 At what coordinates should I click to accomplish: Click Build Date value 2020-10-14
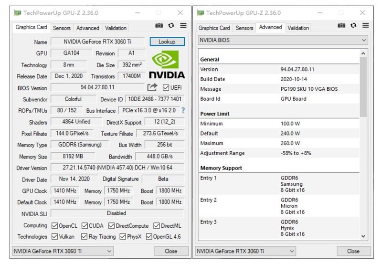(294, 79)
